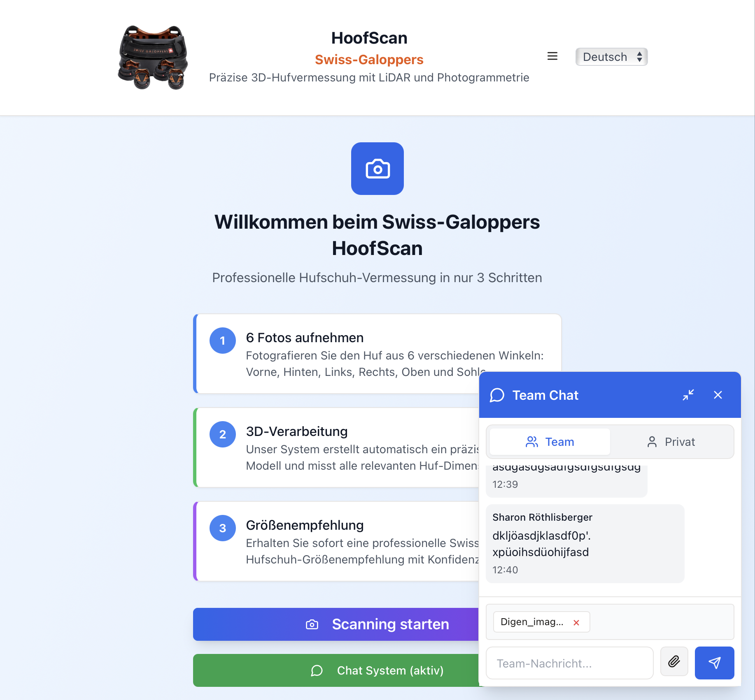Select the 3D-Verarbeitung step card

tap(336, 447)
